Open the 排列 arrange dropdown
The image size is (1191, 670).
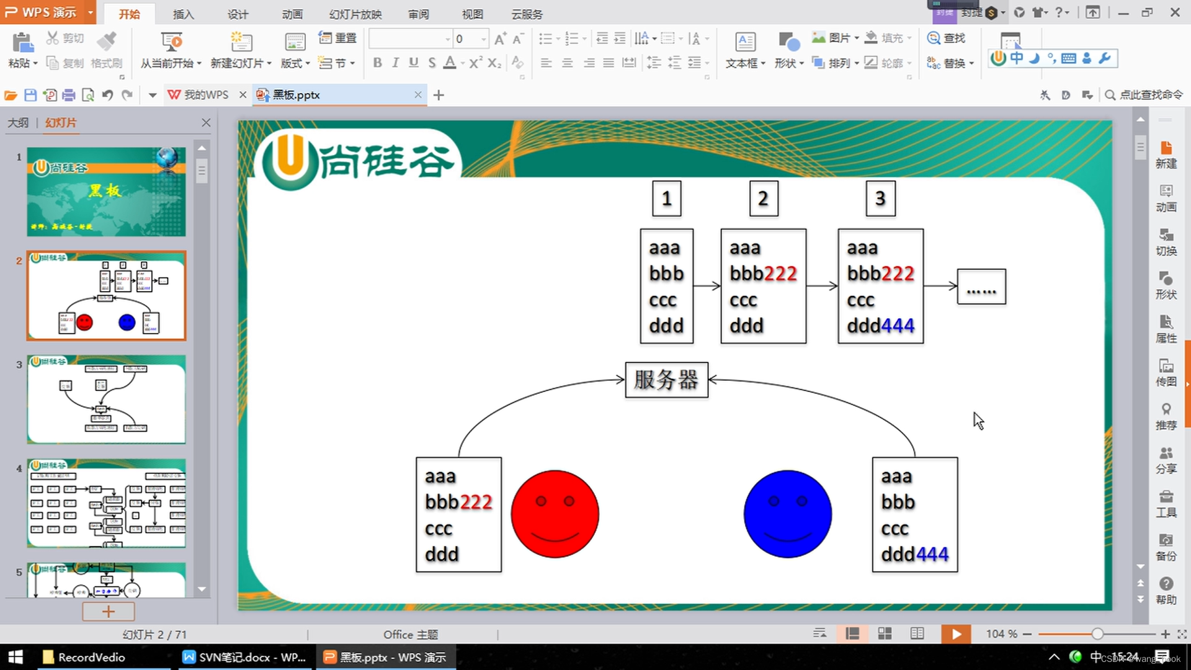(841, 63)
